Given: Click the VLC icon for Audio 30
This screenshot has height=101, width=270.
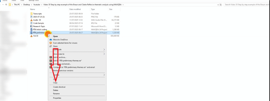Looking at the screenshot, I should pyautogui.click(x=31, y=20).
